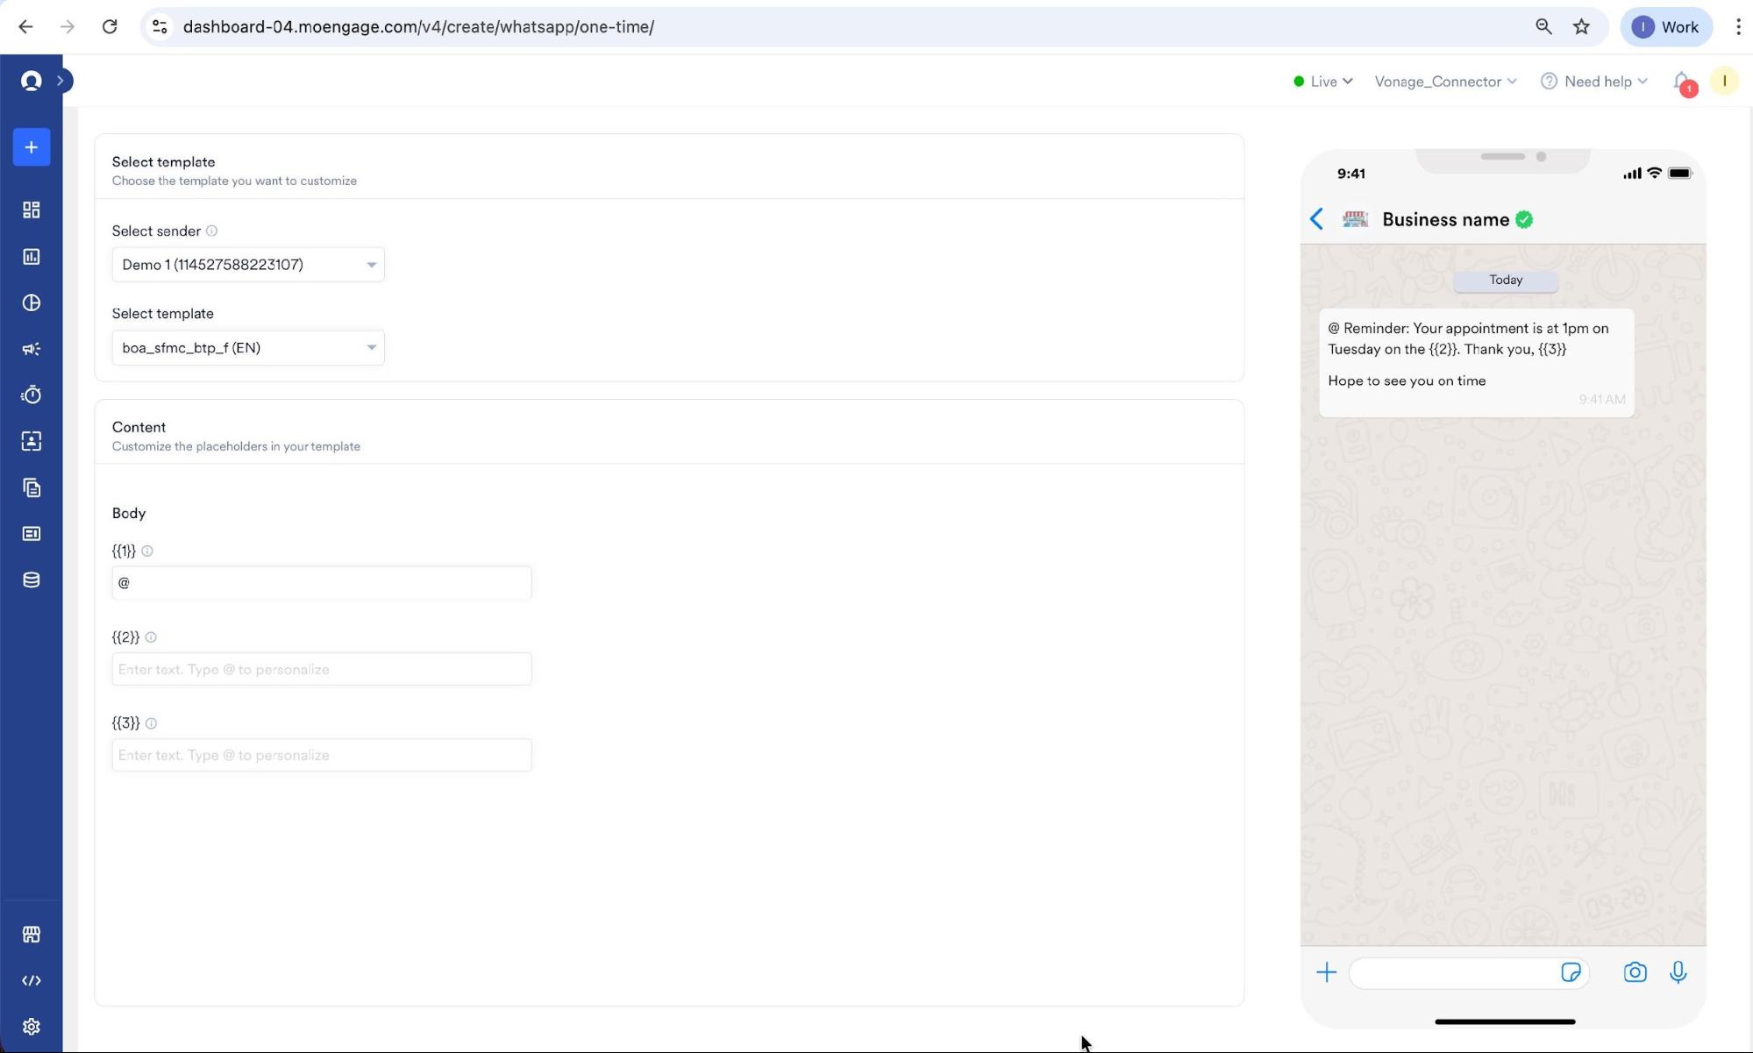
Task: Open the Vonage_Connector workspace menu
Action: 1445,82
